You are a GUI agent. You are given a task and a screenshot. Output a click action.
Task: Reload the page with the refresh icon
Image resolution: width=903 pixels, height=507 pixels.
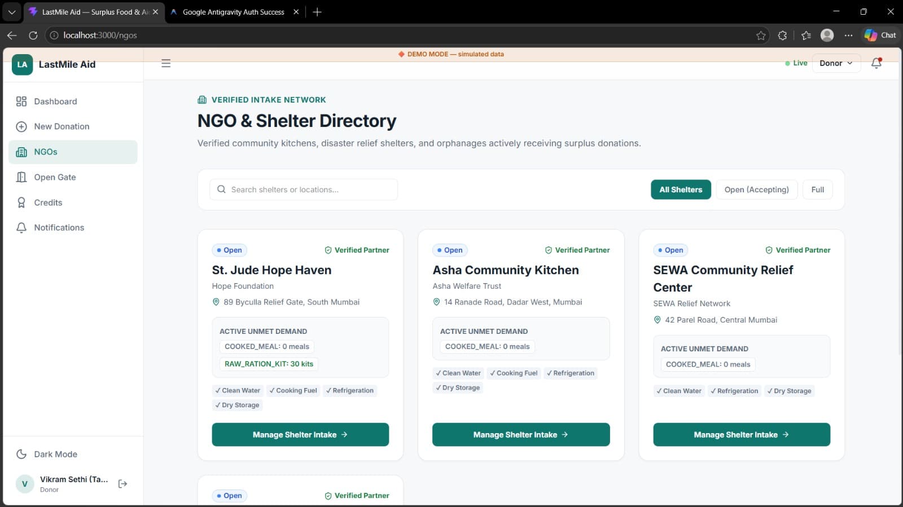coord(33,35)
